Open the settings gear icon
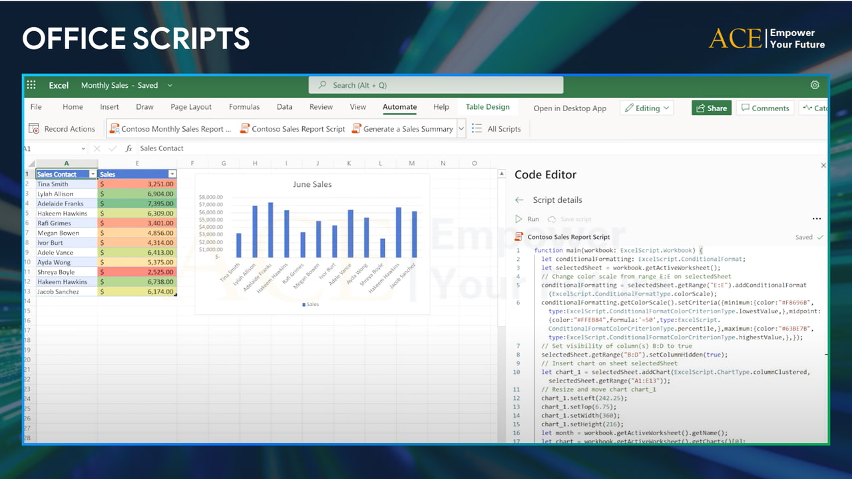 (x=815, y=85)
